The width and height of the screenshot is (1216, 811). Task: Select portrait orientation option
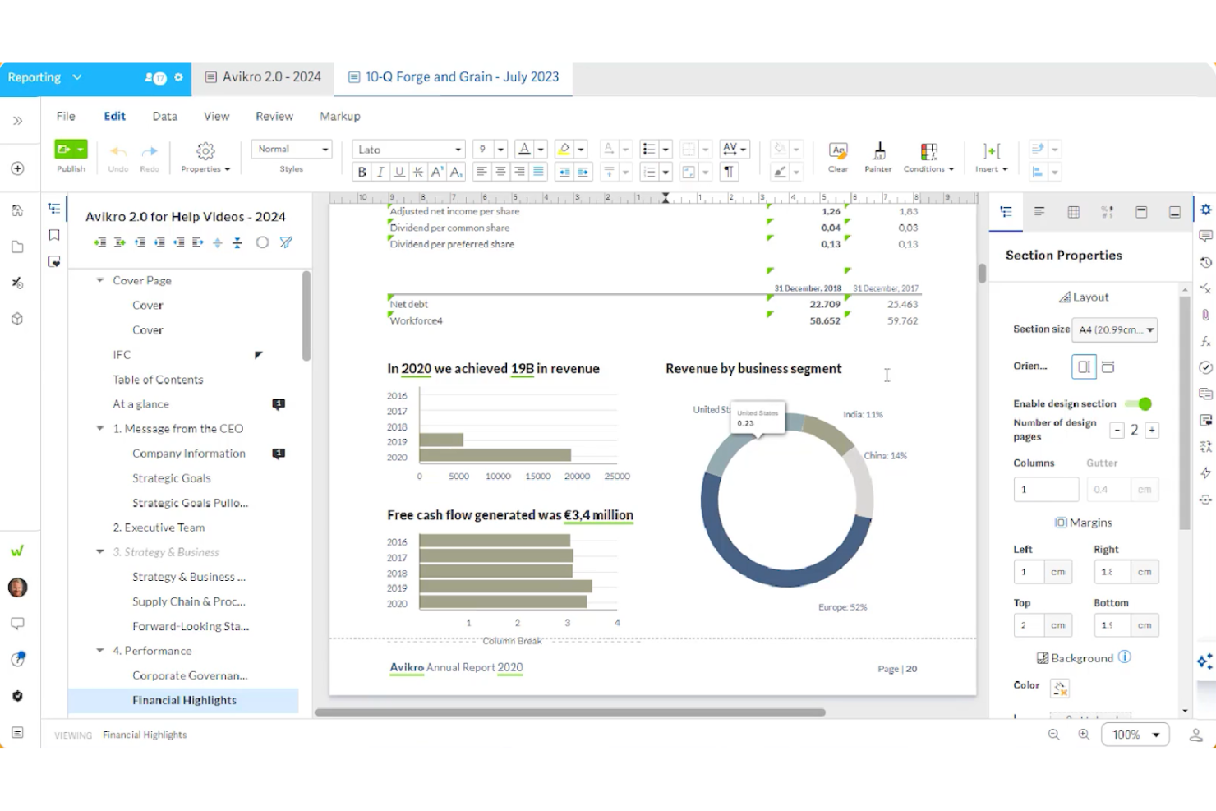tap(1084, 366)
